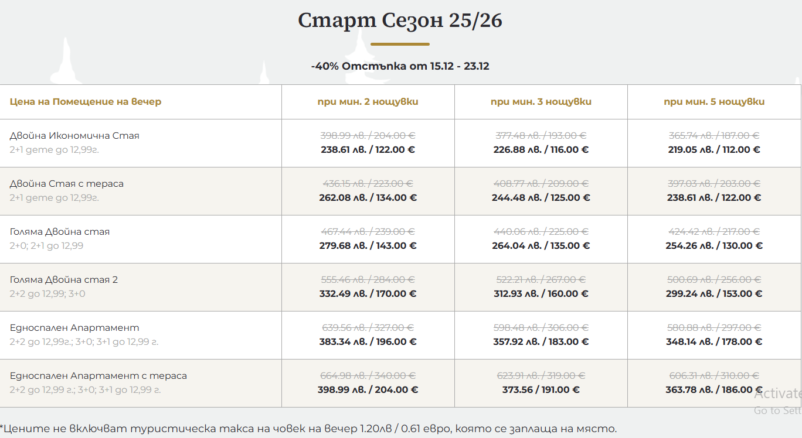This screenshot has width=802, height=438.
Task: Click the tourist tax footnote text
Action: tap(308, 429)
